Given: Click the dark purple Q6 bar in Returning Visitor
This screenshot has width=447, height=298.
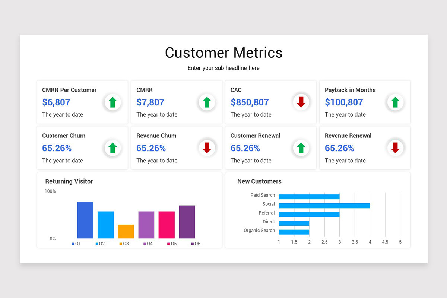Looking at the screenshot, I should coord(187,222).
